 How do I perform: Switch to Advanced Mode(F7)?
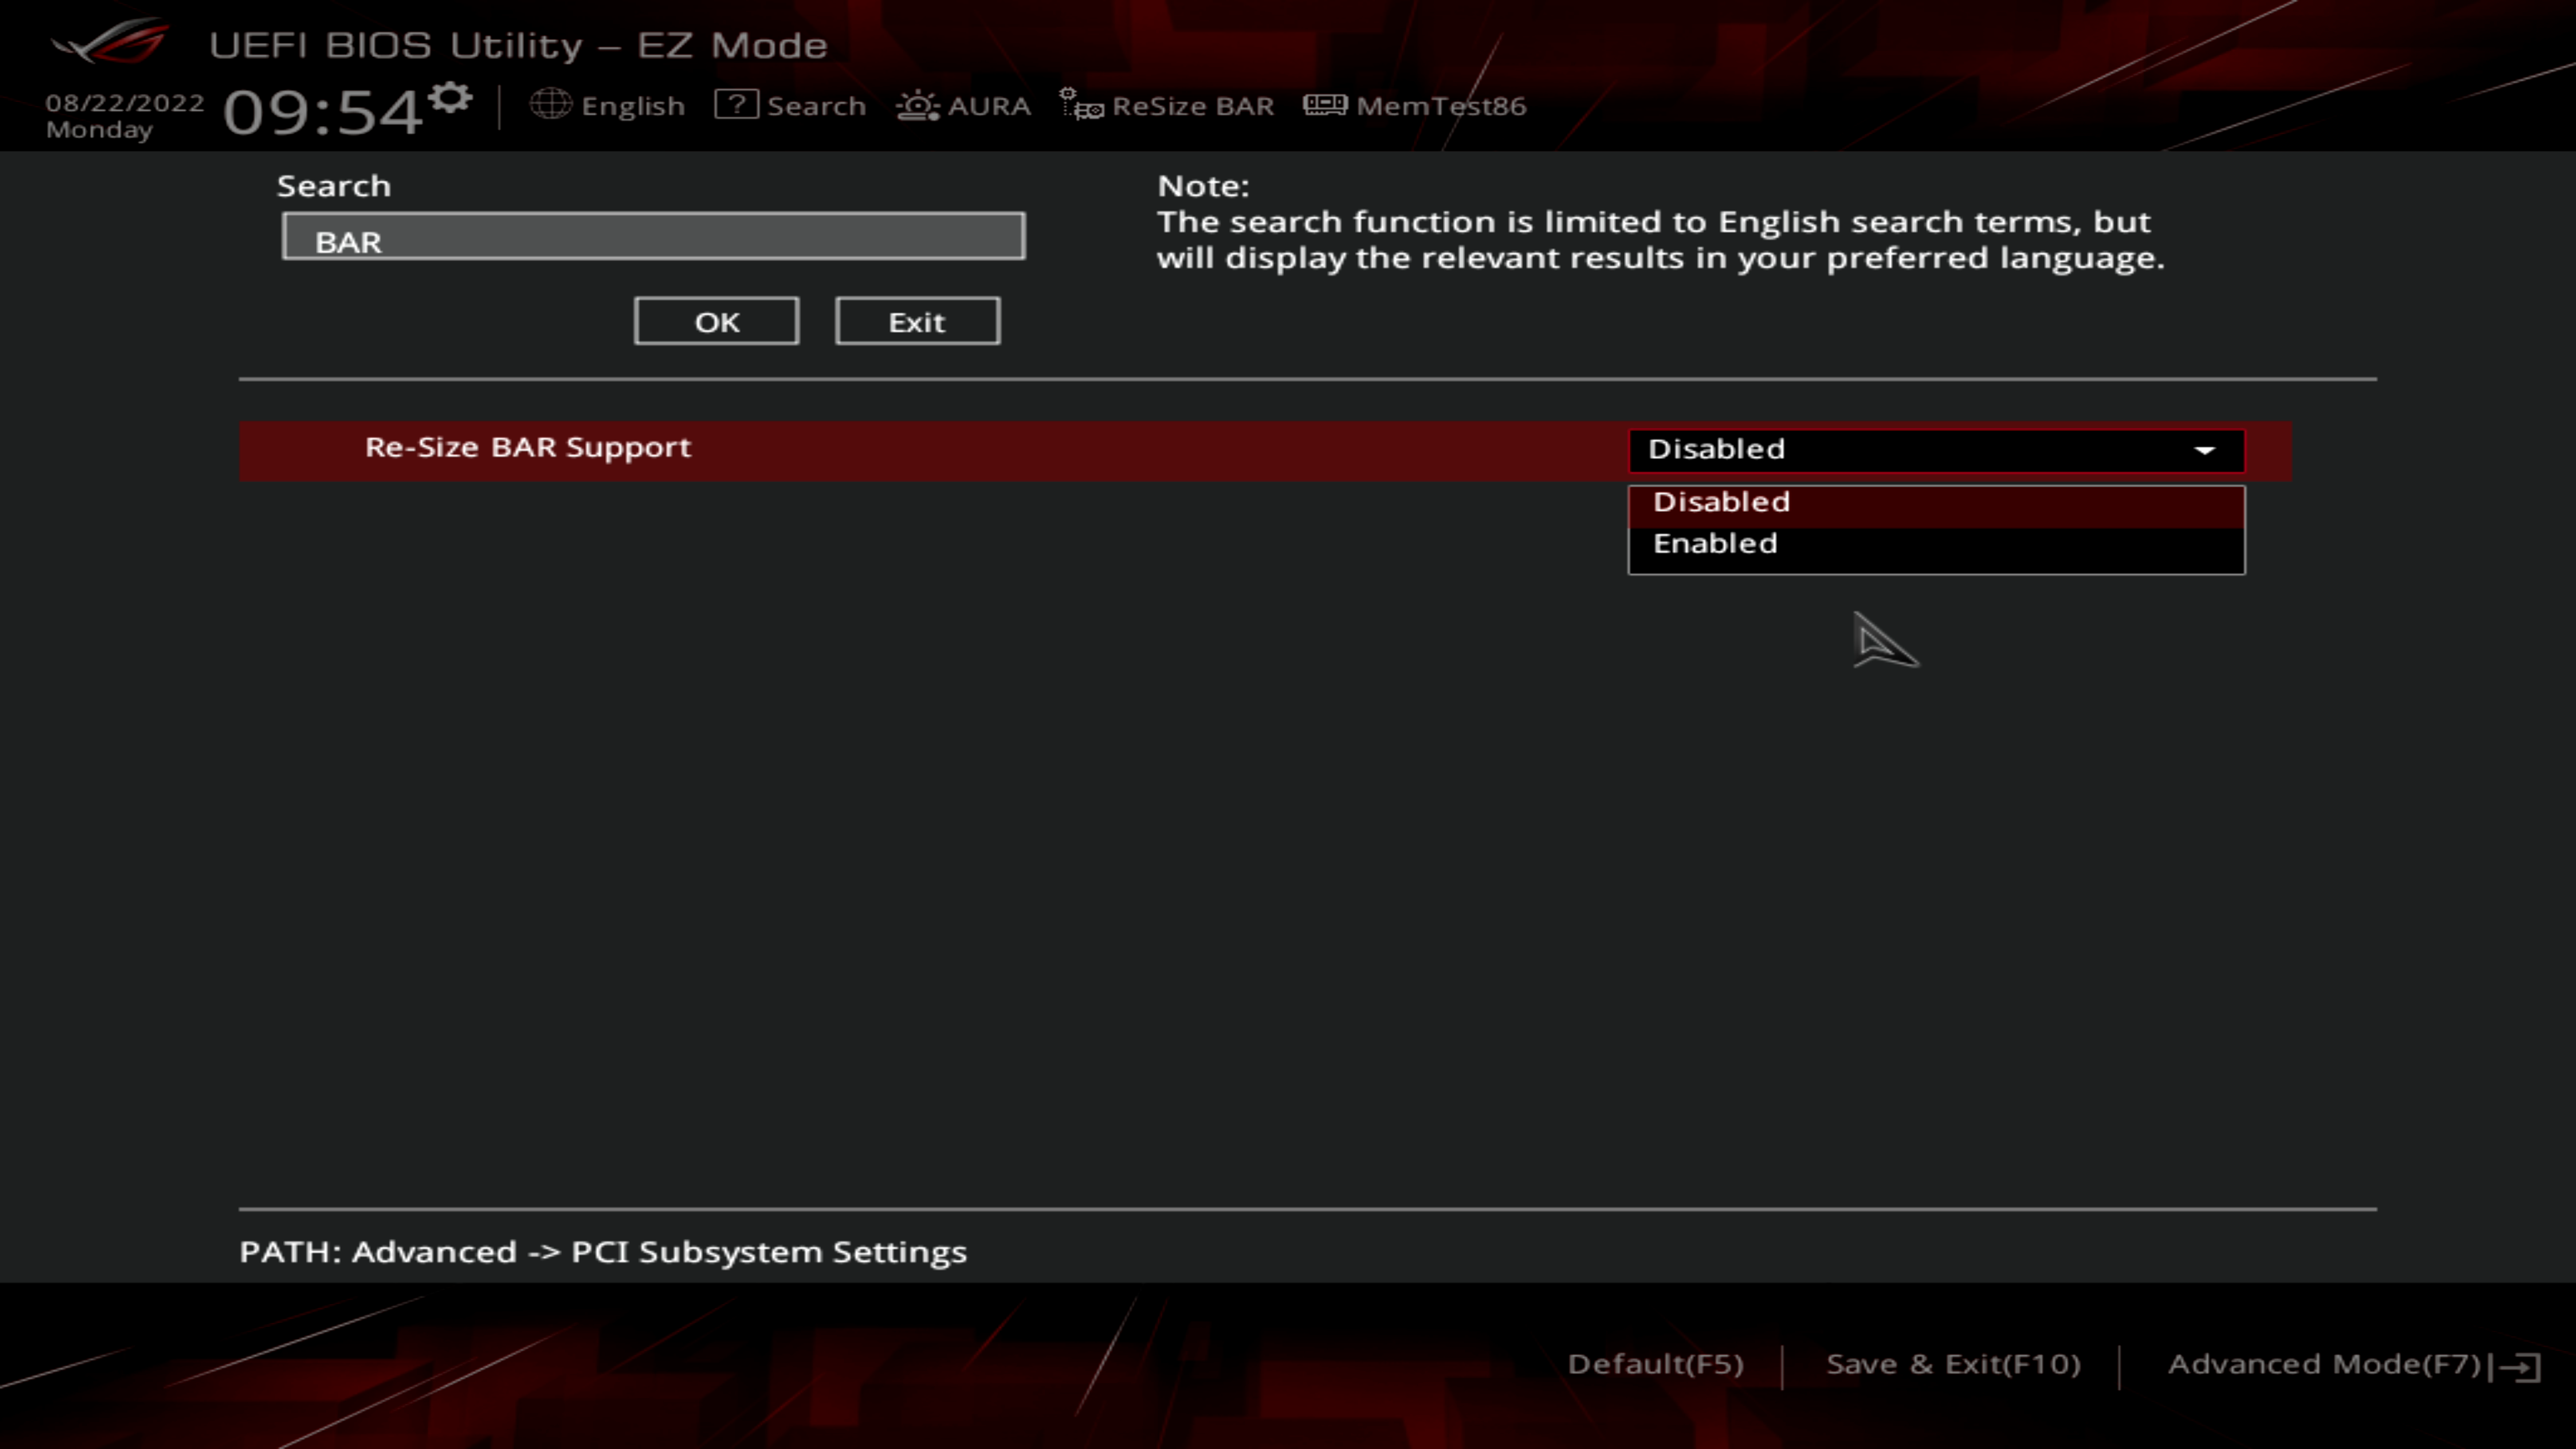point(2323,1364)
